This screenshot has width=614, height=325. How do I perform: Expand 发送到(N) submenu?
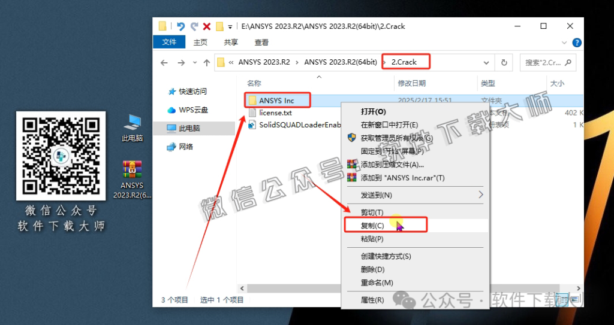click(416, 195)
